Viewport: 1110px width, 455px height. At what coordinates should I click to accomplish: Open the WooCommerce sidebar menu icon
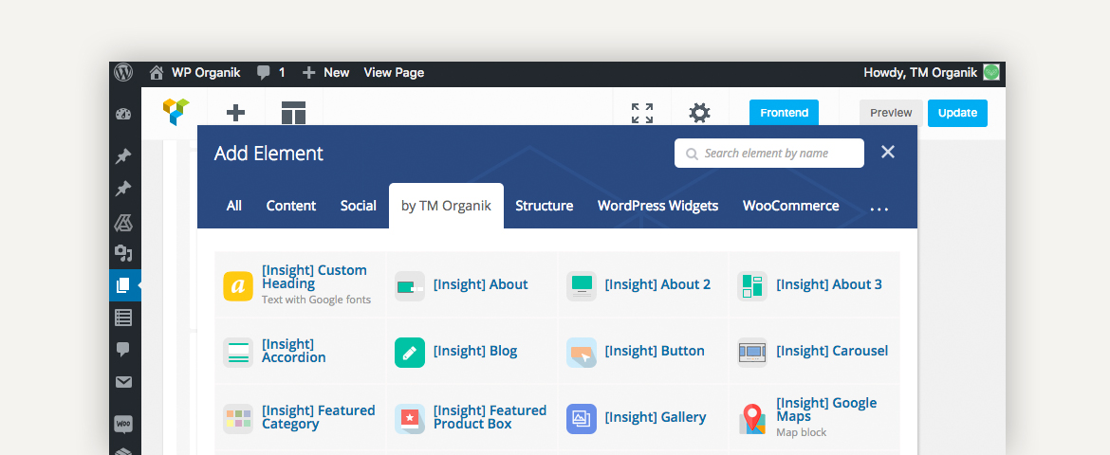click(x=123, y=425)
